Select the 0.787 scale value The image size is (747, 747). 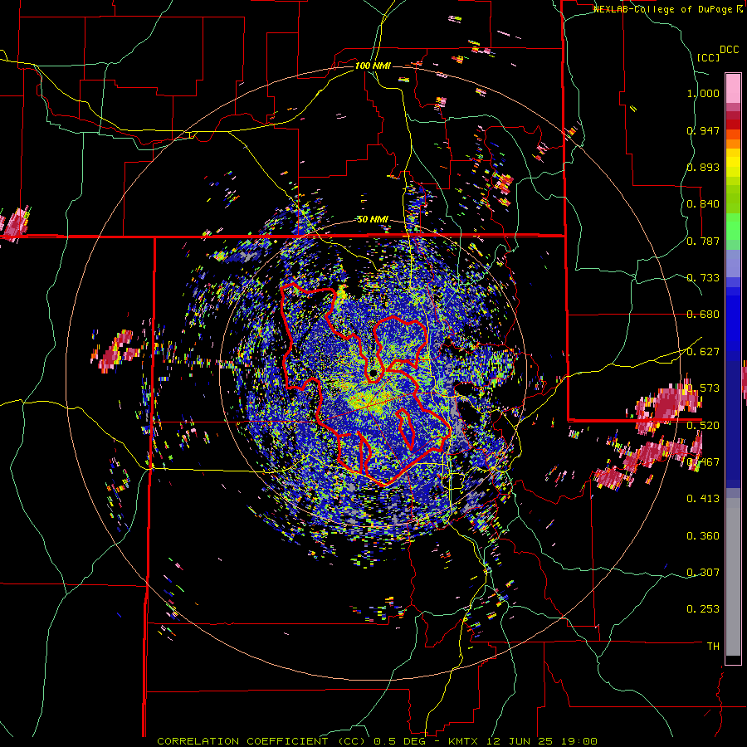[x=703, y=241]
